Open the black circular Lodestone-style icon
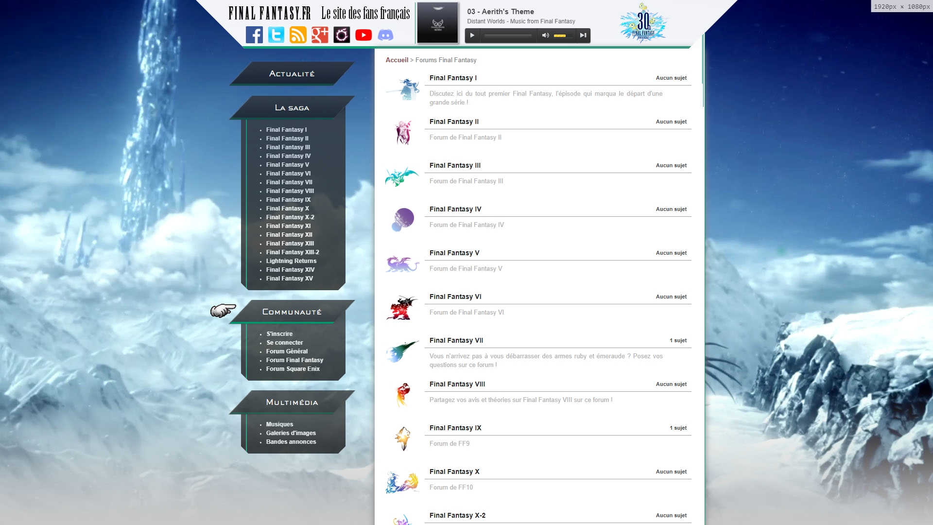Screen dimensions: 933x525 342,35
